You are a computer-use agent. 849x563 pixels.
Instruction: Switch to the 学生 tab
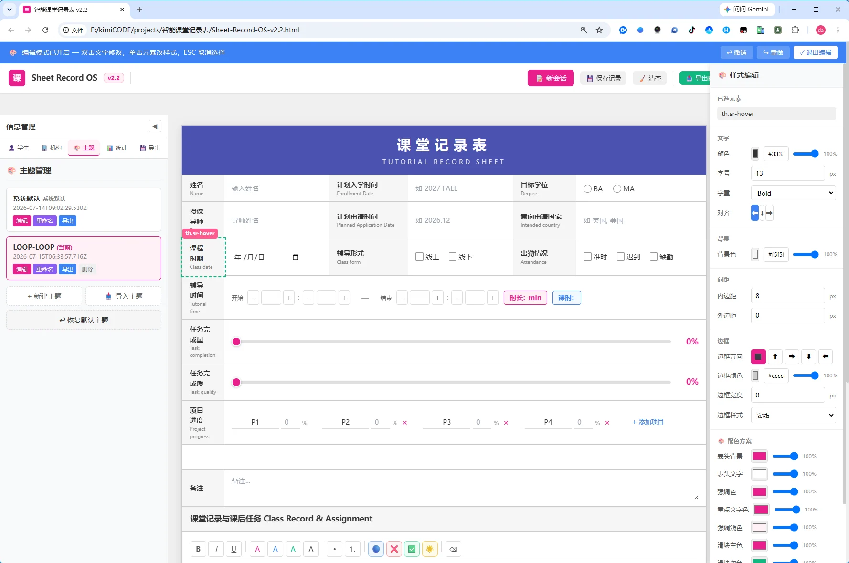pyautogui.click(x=19, y=148)
